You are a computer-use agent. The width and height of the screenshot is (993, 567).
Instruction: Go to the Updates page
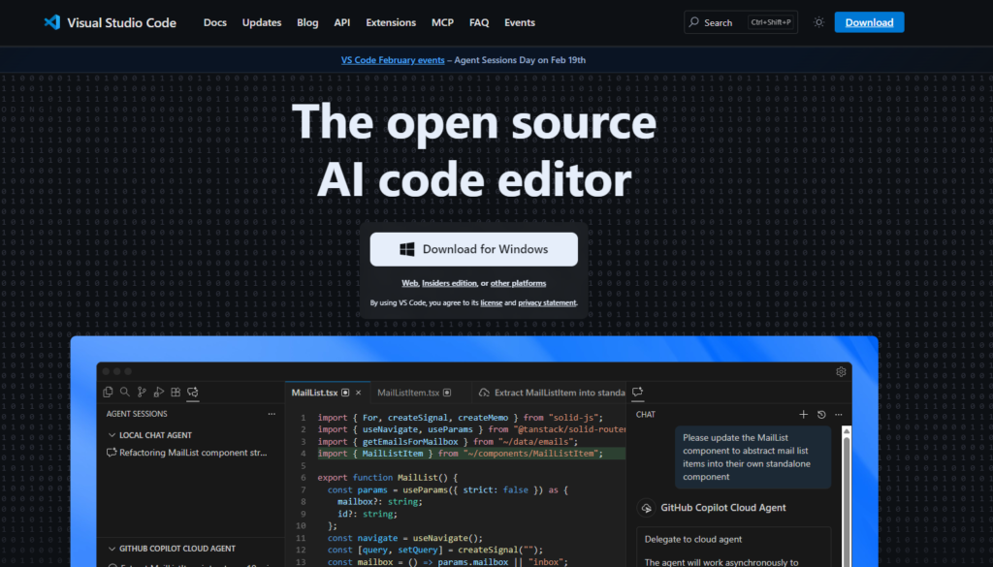[x=262, y=22]
